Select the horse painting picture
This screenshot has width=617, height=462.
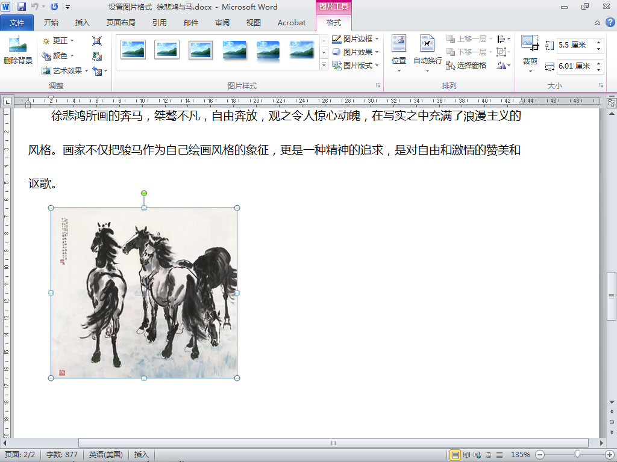coord(144,293)
